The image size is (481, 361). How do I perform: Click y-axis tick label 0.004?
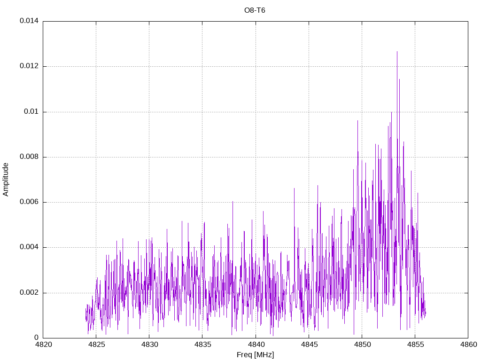(29, 247)
